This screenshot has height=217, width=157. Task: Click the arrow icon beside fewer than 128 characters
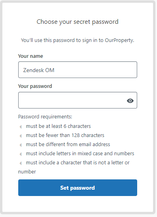21,136
